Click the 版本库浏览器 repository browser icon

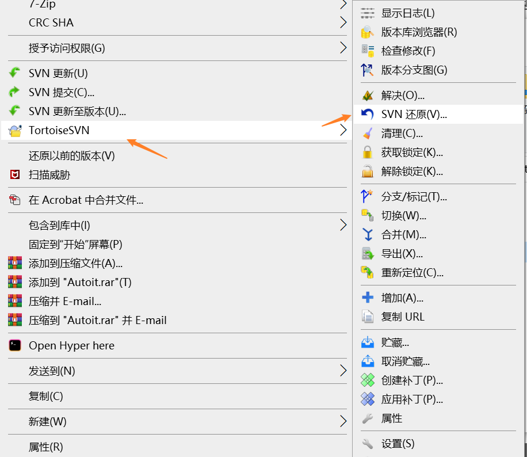(366, 32)
